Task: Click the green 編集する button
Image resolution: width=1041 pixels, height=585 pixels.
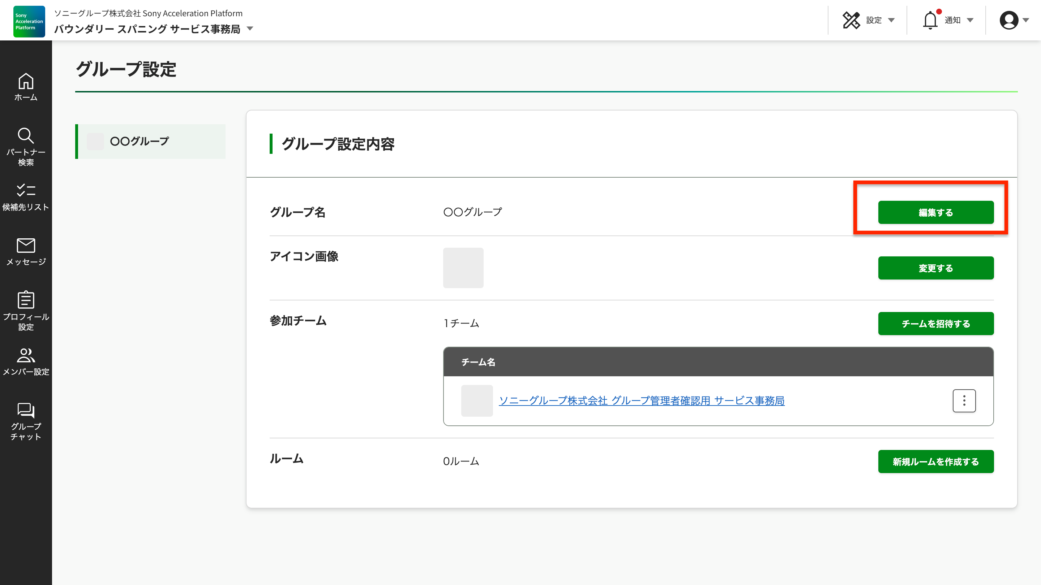Action: click(935, 212)
